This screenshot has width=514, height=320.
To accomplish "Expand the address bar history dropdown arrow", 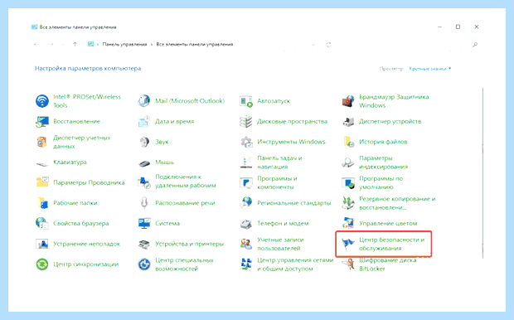I will click(313, 45).
